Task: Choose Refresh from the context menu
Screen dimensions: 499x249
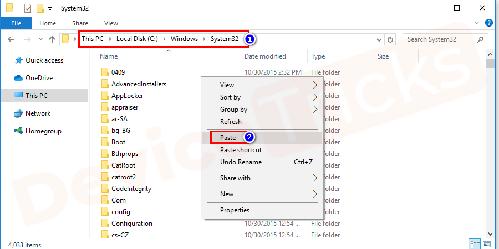Action: (262, 122)
